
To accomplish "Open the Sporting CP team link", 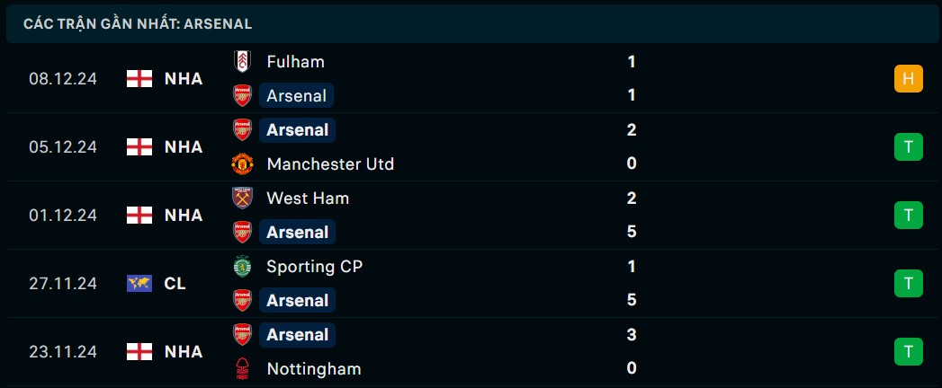I will coord(314,267).
